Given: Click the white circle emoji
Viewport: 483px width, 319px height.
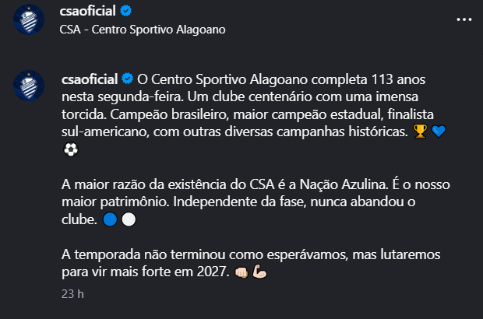Looking at the screenshot, I should (129, 219).
